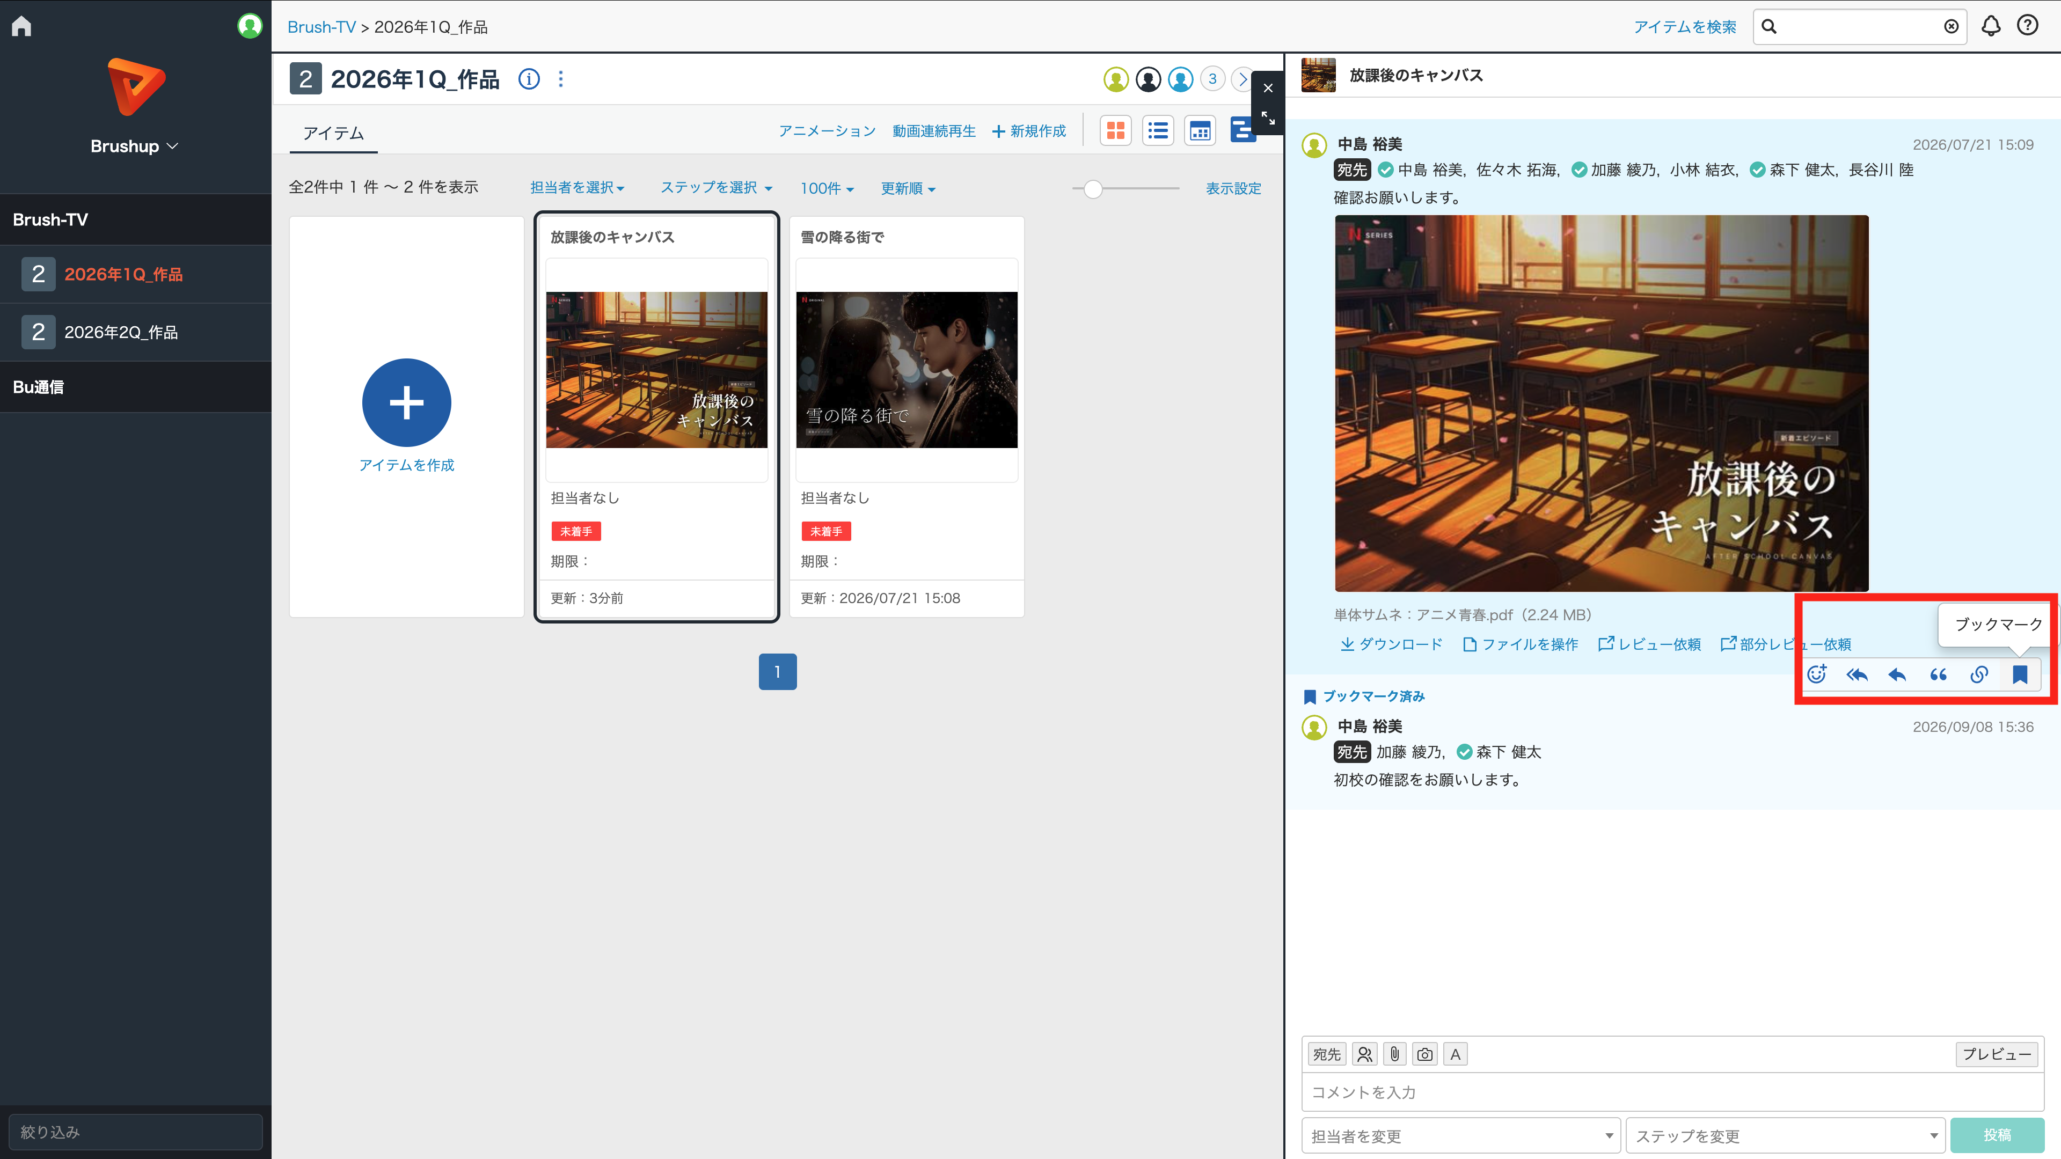
Task: Select members icon in comment toolbar
Action: pyautogui.click(x=1365, y=1054)
